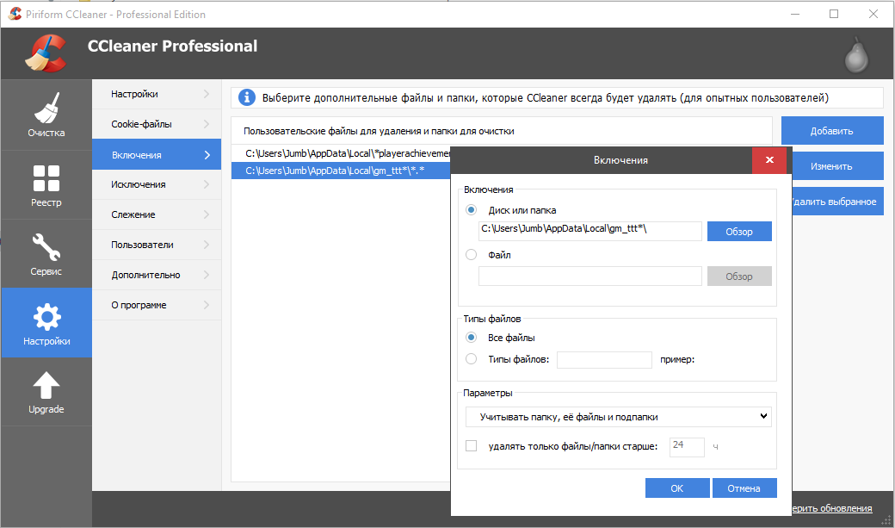Click the blue info icon in banner
This screenshot has height=528, width=895.
tap(247, 97)
